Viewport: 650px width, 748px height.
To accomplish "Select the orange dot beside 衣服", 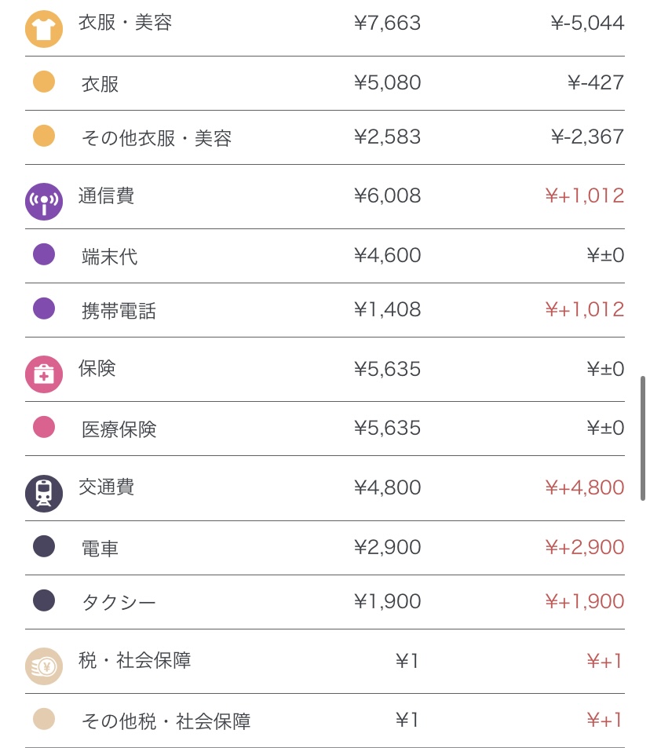I will pyautogui.click(x=44, y=82).
